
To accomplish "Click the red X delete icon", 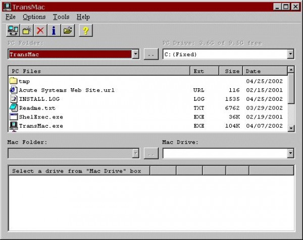I will coord(40,31).
